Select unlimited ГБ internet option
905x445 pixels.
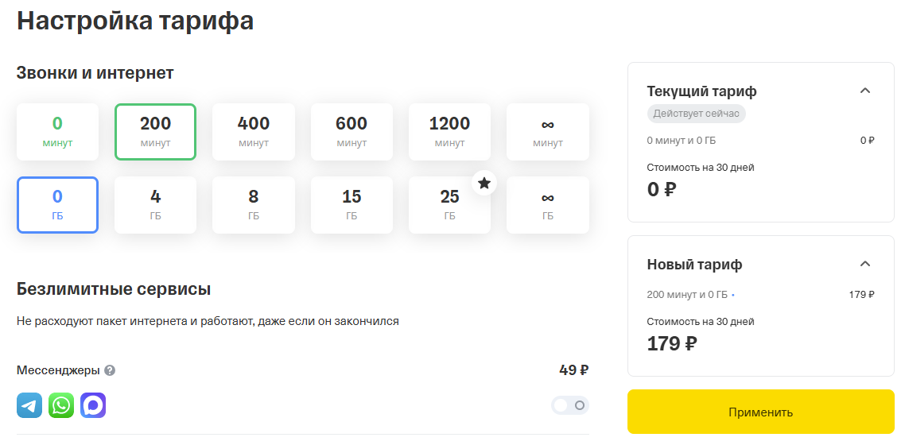click(548, 205)
